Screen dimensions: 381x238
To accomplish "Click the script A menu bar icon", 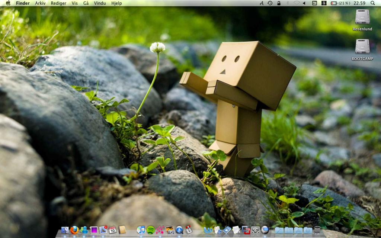I will coord(262,3).
